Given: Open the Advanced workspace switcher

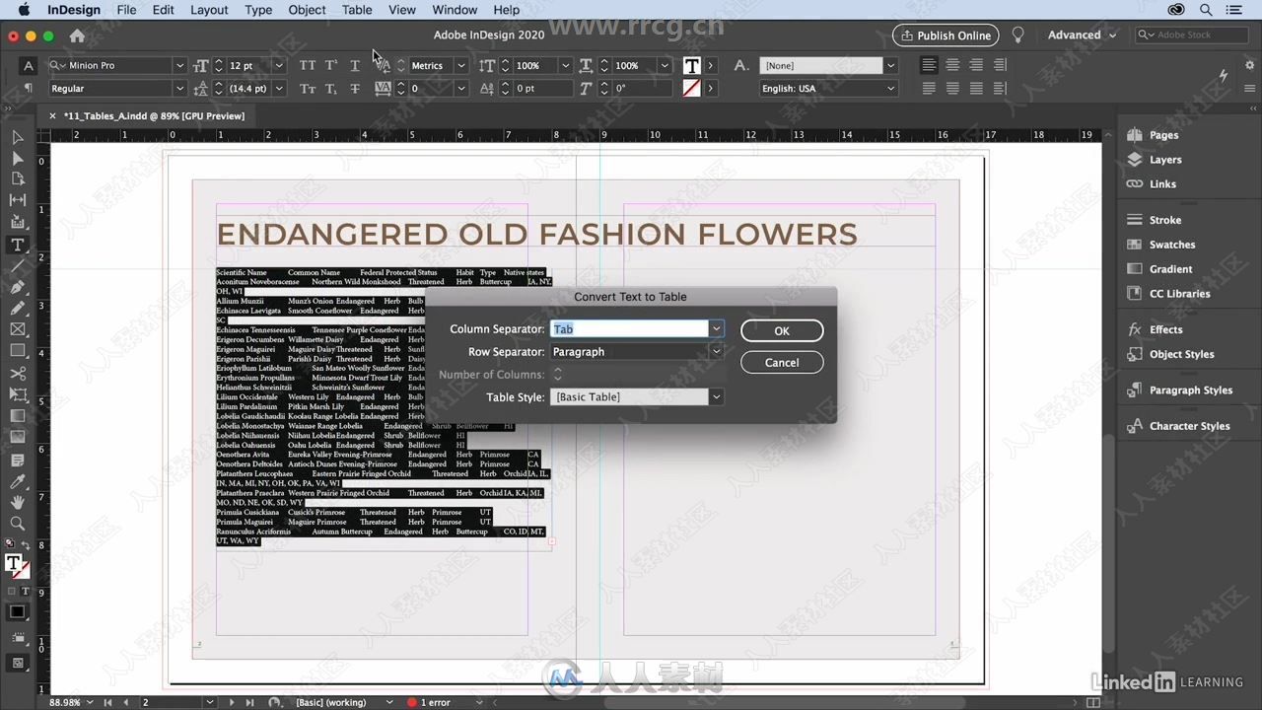Looking at the screenshot, I should pos(1083,35).
